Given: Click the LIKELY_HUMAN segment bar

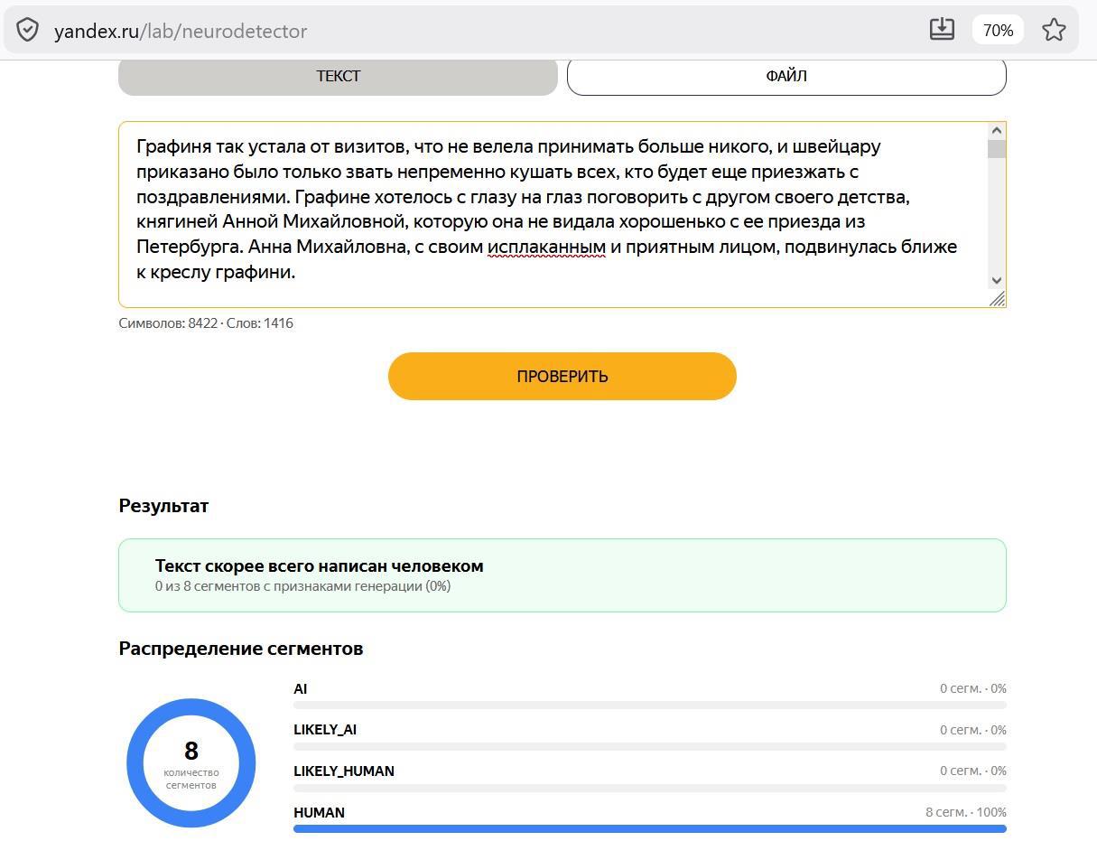Looking at the screenshot, I should [650, 788].
